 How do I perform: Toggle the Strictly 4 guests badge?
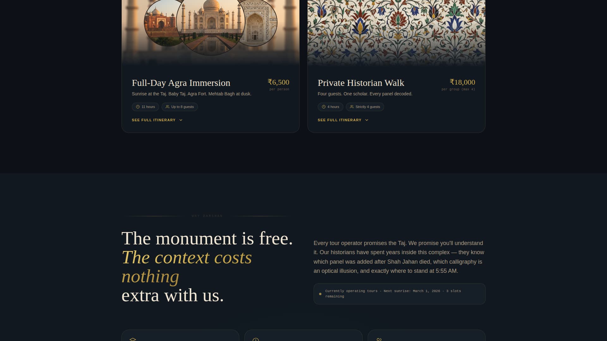pos(365,107)
